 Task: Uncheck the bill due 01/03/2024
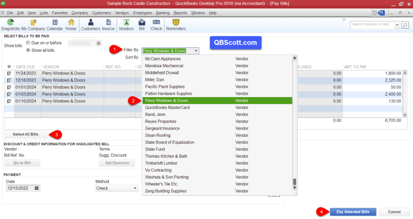pyautogui.click(x=9, y=94)
